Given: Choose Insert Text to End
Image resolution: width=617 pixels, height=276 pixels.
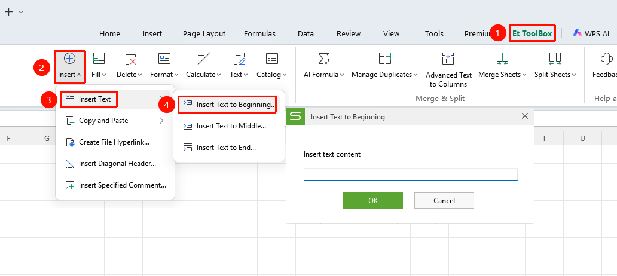Looking at the screenshot, I should pos(228,148).
